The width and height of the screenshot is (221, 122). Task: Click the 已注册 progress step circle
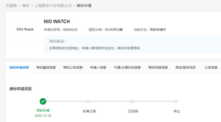pos(132,101)
